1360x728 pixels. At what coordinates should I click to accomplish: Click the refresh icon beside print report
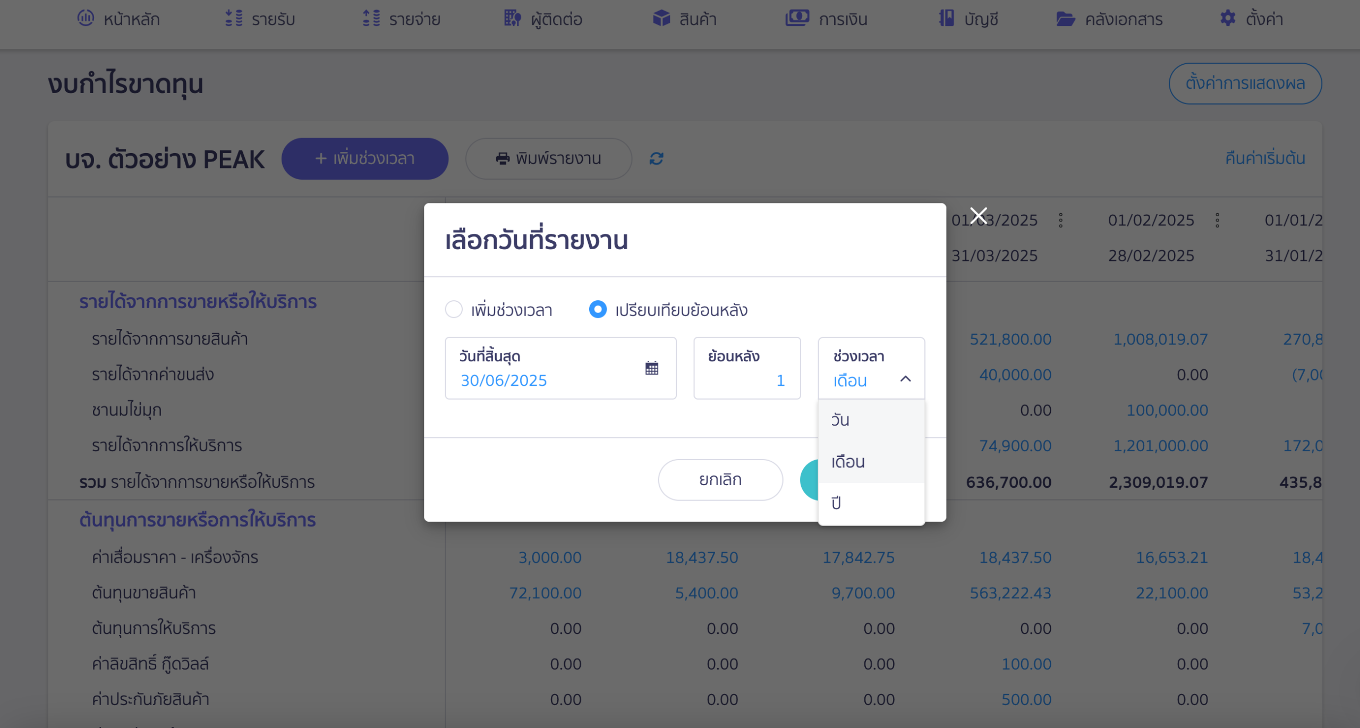click(657, 158)
